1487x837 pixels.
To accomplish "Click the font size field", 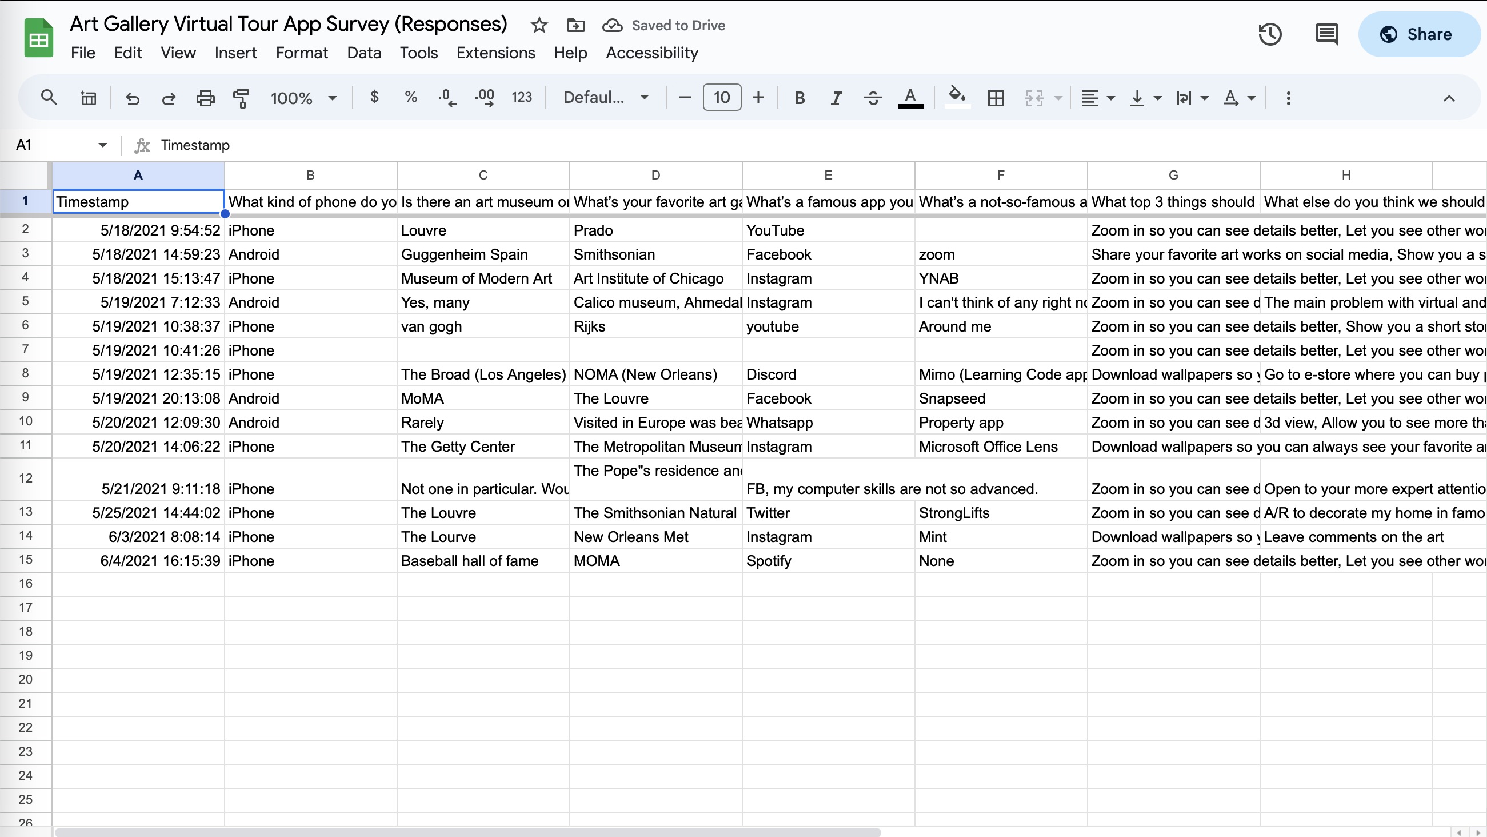I will point(722,97).
